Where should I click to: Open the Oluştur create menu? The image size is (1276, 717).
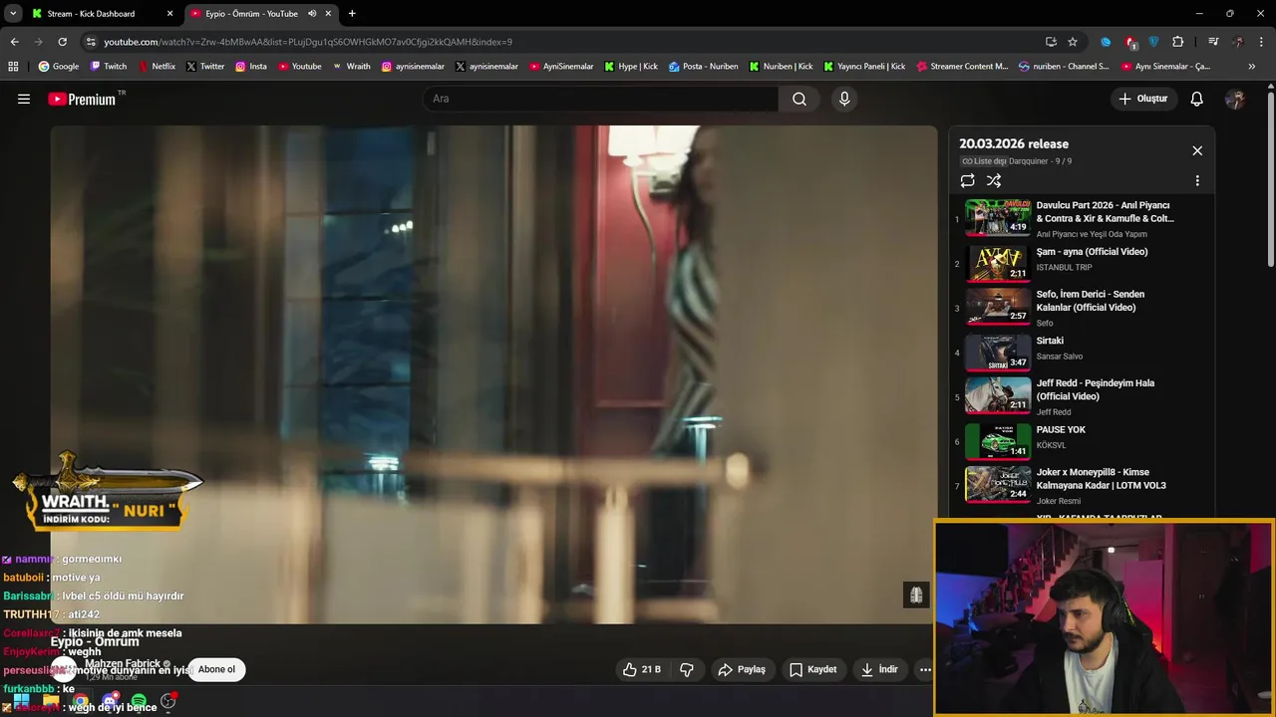(x=1142, y=99)
